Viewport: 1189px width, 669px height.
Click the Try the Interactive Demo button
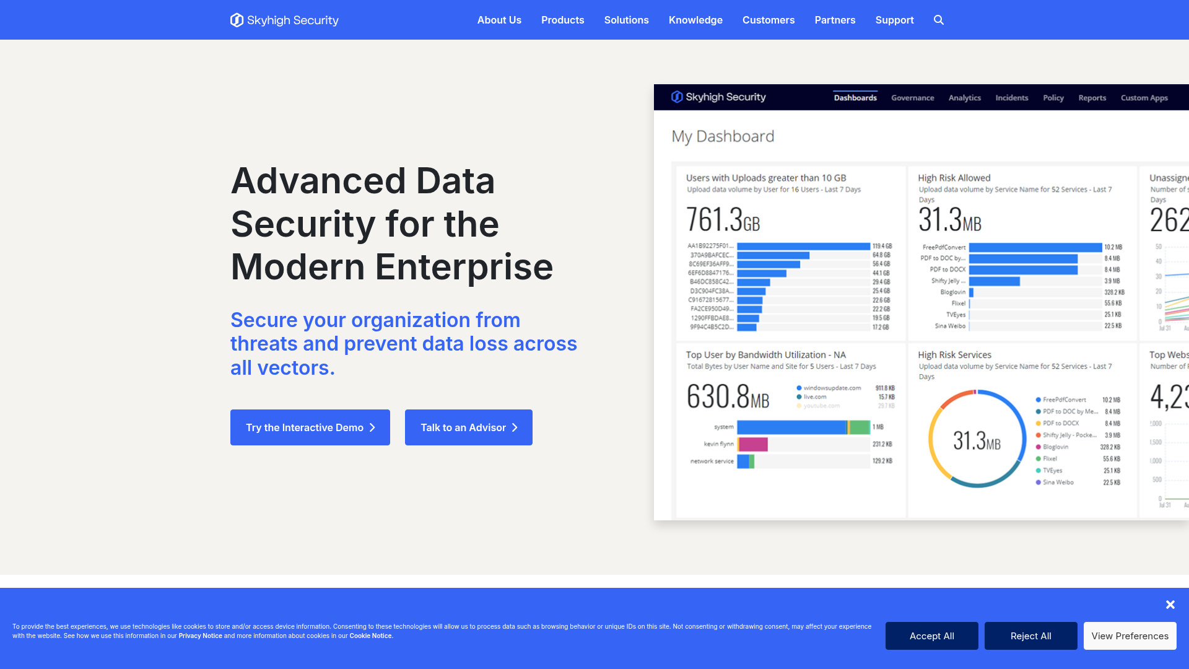pyautogui.click(x=310, y=427)
